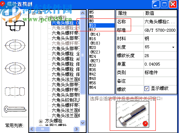
Task: Select the 六角头螺栓 A级 tree item
Action: pyautogui.click(x=66, y=59)
